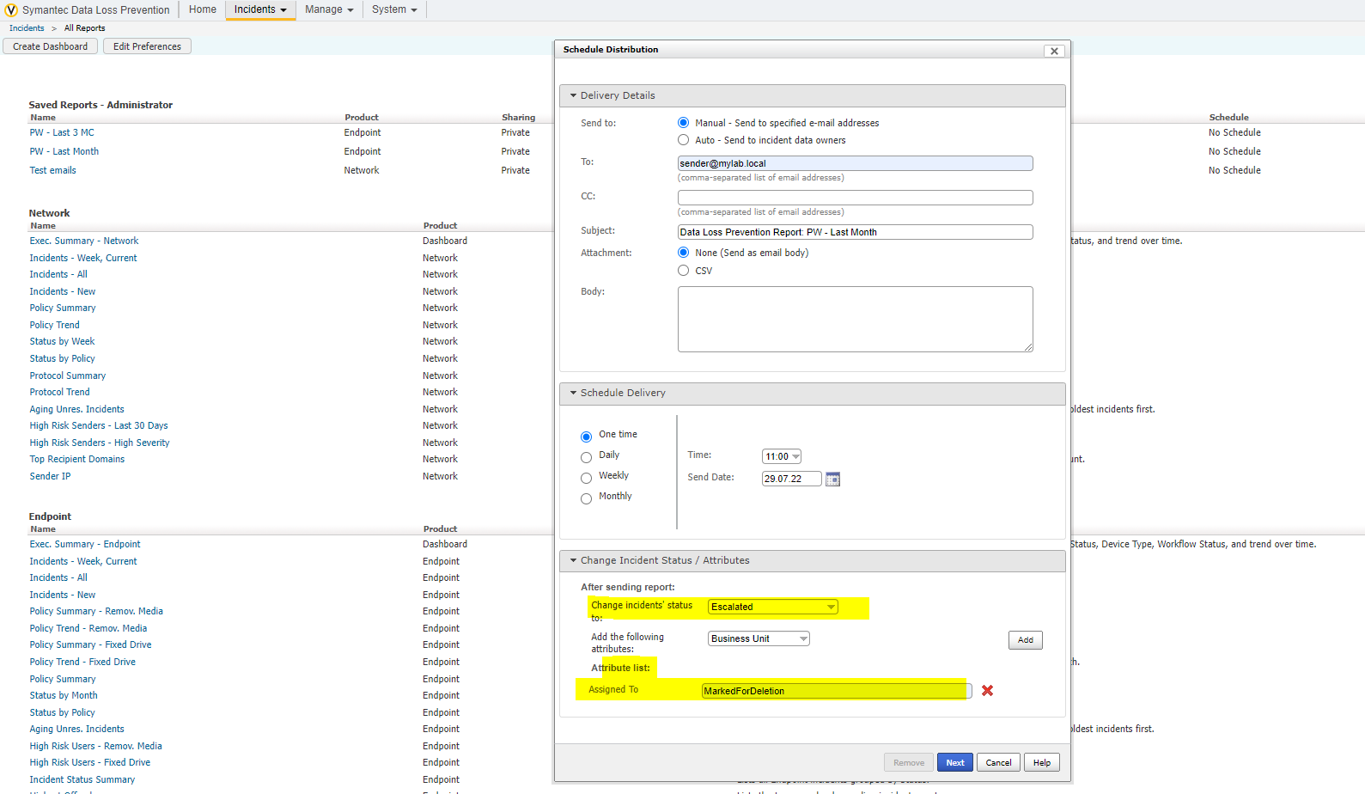Viewport: 1365px width, 794px height.
Task: Open the incident status dropdown showing Escalated
Action: coord(772,607)
